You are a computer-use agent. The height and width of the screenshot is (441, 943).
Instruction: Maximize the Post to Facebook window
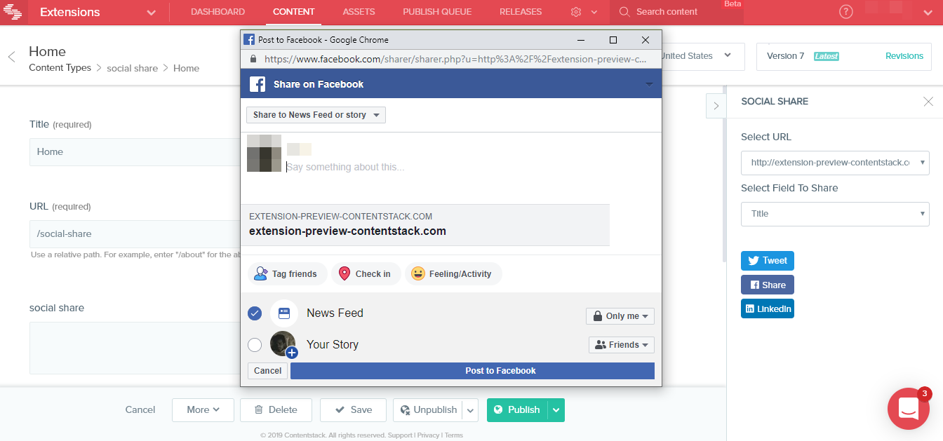click(613, 40)
